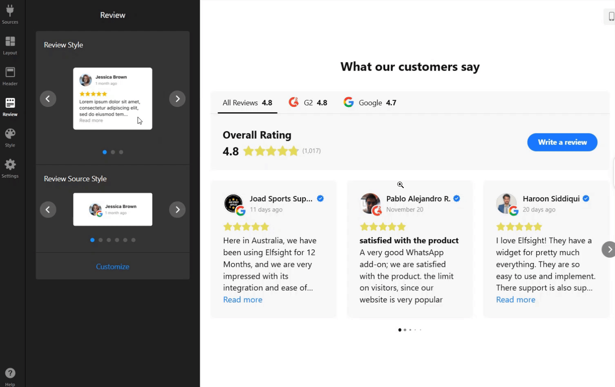The width and height of the screenshot is (615, 387).
Task: Open the Settings gear icon
Action: [x=10, y=168]
